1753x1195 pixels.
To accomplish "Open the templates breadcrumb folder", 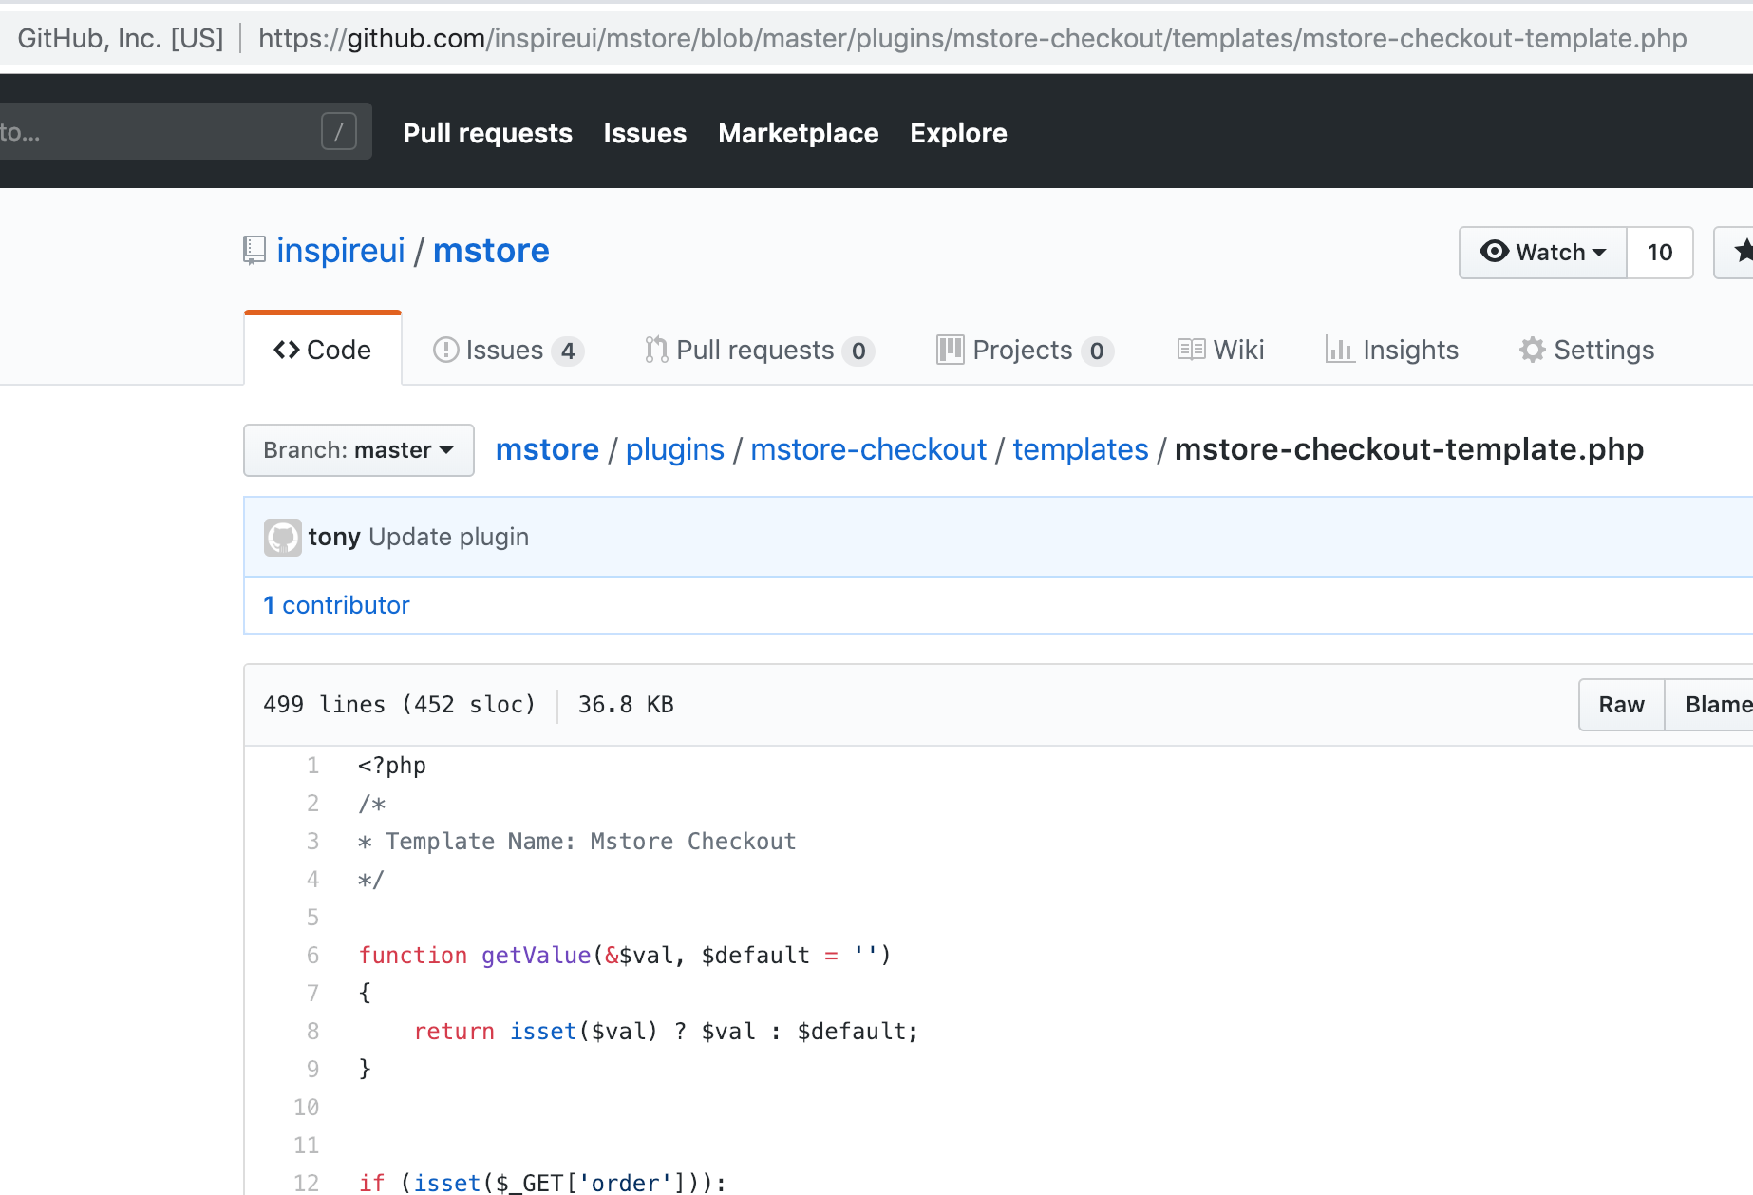I will [1080, 449].
